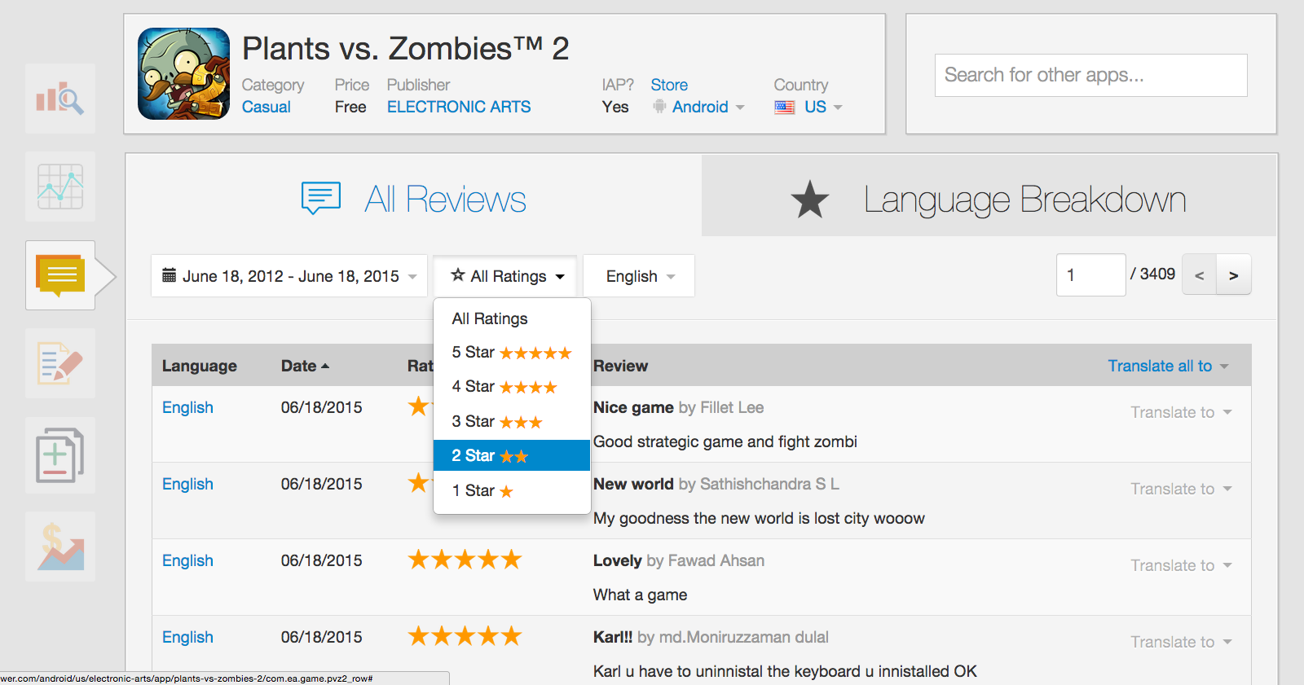Click the Plants vs. Zombies 2 title

click(406, 49)
